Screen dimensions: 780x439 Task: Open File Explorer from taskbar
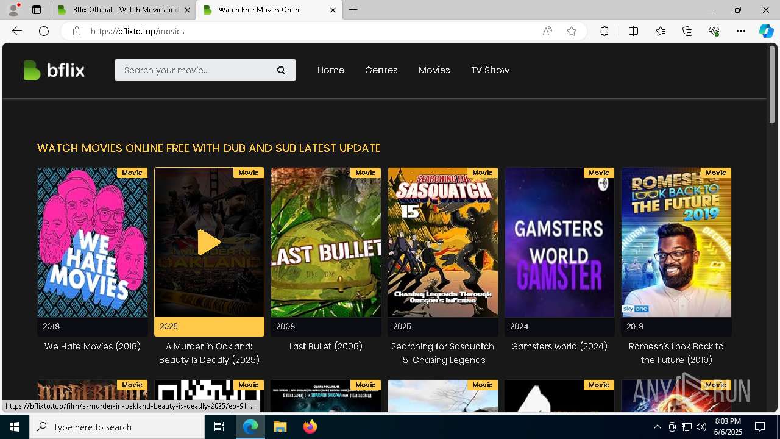(x=280, y=427)
